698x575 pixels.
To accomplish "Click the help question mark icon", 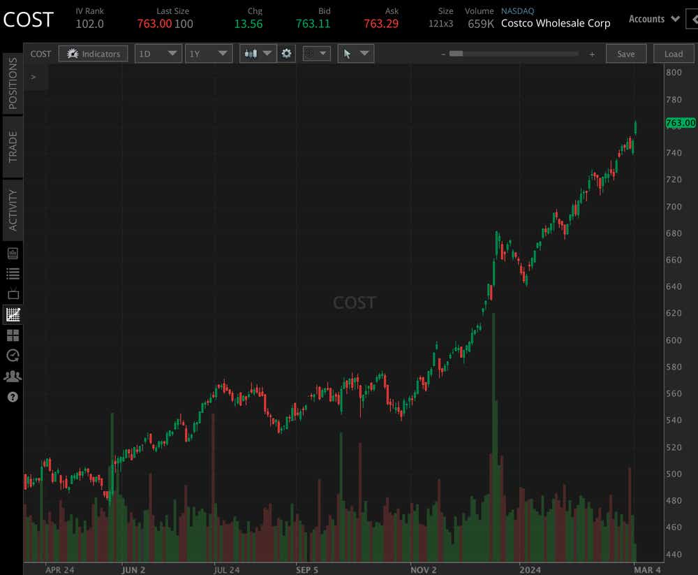I will click(x=13, y=396).
